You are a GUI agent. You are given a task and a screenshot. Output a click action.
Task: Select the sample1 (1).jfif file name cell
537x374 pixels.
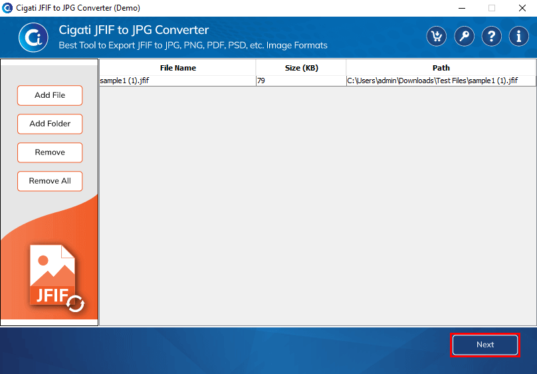[177, 81]
